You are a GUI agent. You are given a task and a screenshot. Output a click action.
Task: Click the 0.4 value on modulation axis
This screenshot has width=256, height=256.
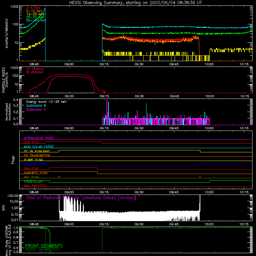[16, 100]
